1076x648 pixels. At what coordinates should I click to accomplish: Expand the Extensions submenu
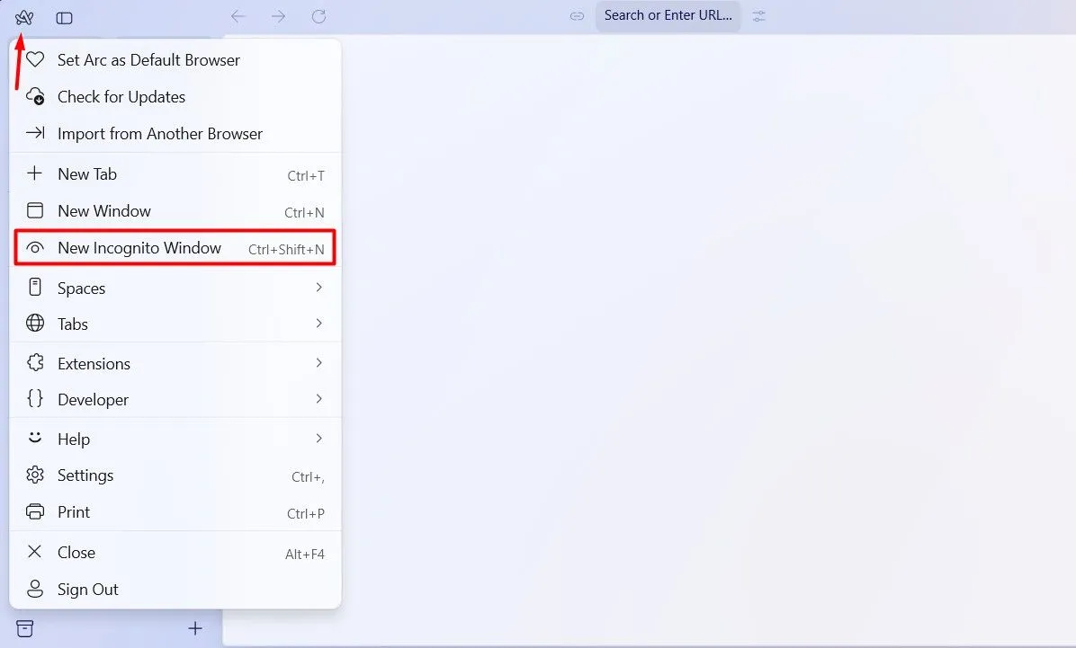click(x=94, y=363)
